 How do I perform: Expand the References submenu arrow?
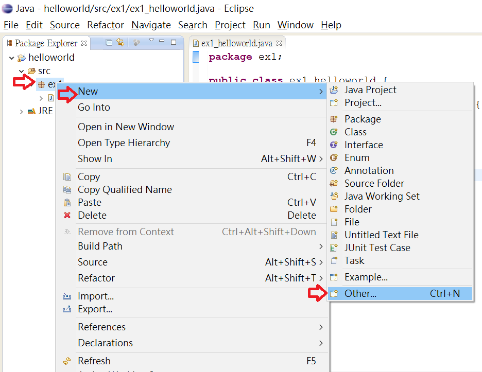point(321,327)
